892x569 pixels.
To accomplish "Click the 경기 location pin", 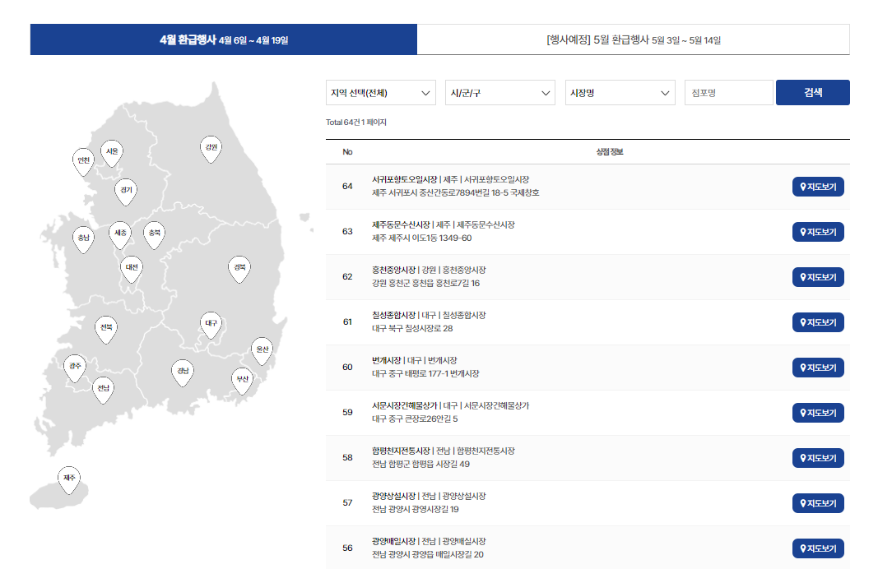I will (124, 187).
